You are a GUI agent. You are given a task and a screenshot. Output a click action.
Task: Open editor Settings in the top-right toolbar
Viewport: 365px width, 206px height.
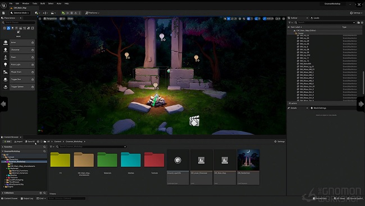[355, 13]
